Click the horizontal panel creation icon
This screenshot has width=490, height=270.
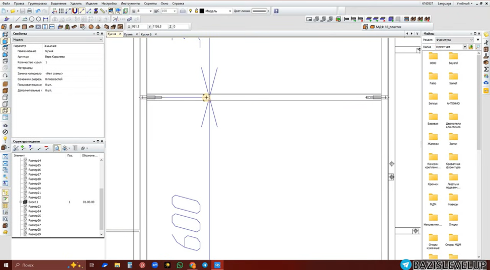[x=18, y=27]
